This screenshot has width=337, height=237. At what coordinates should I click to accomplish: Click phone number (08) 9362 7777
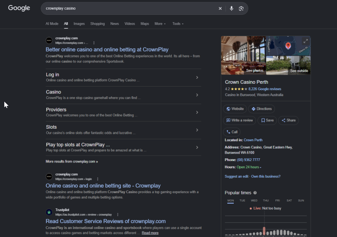(x=249, y=160)
